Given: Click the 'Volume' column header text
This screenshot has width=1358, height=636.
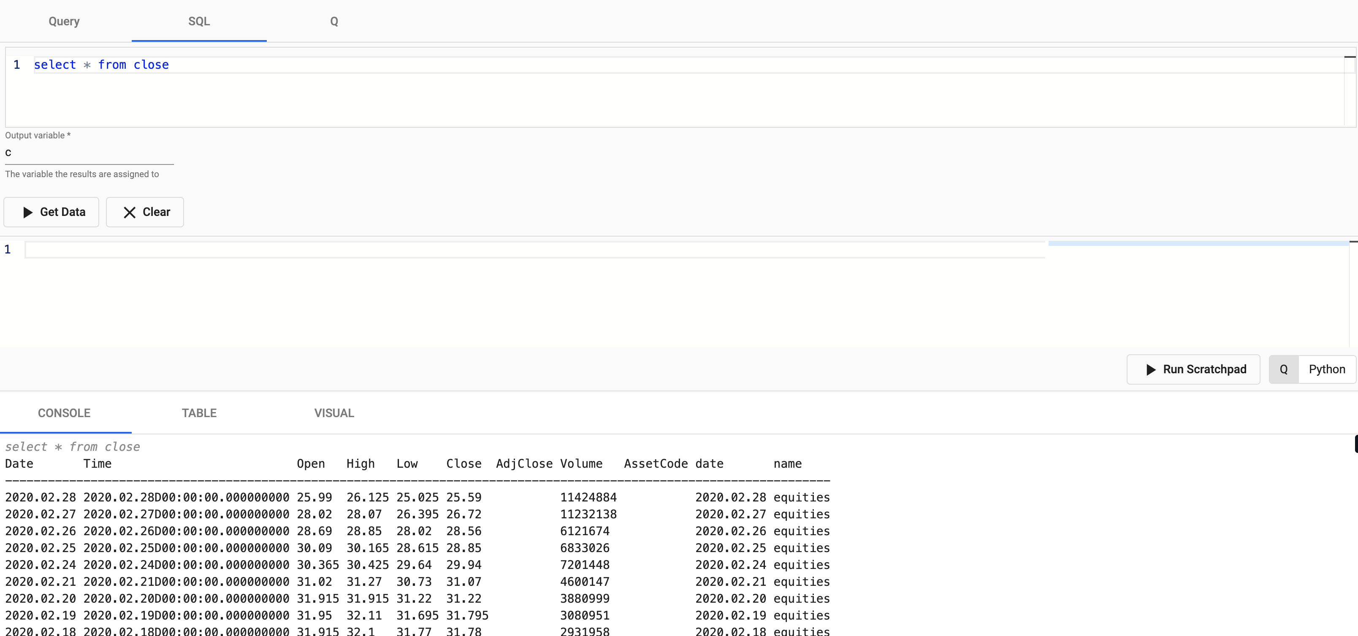Looking at the screenshot, I should coord(581,464).
